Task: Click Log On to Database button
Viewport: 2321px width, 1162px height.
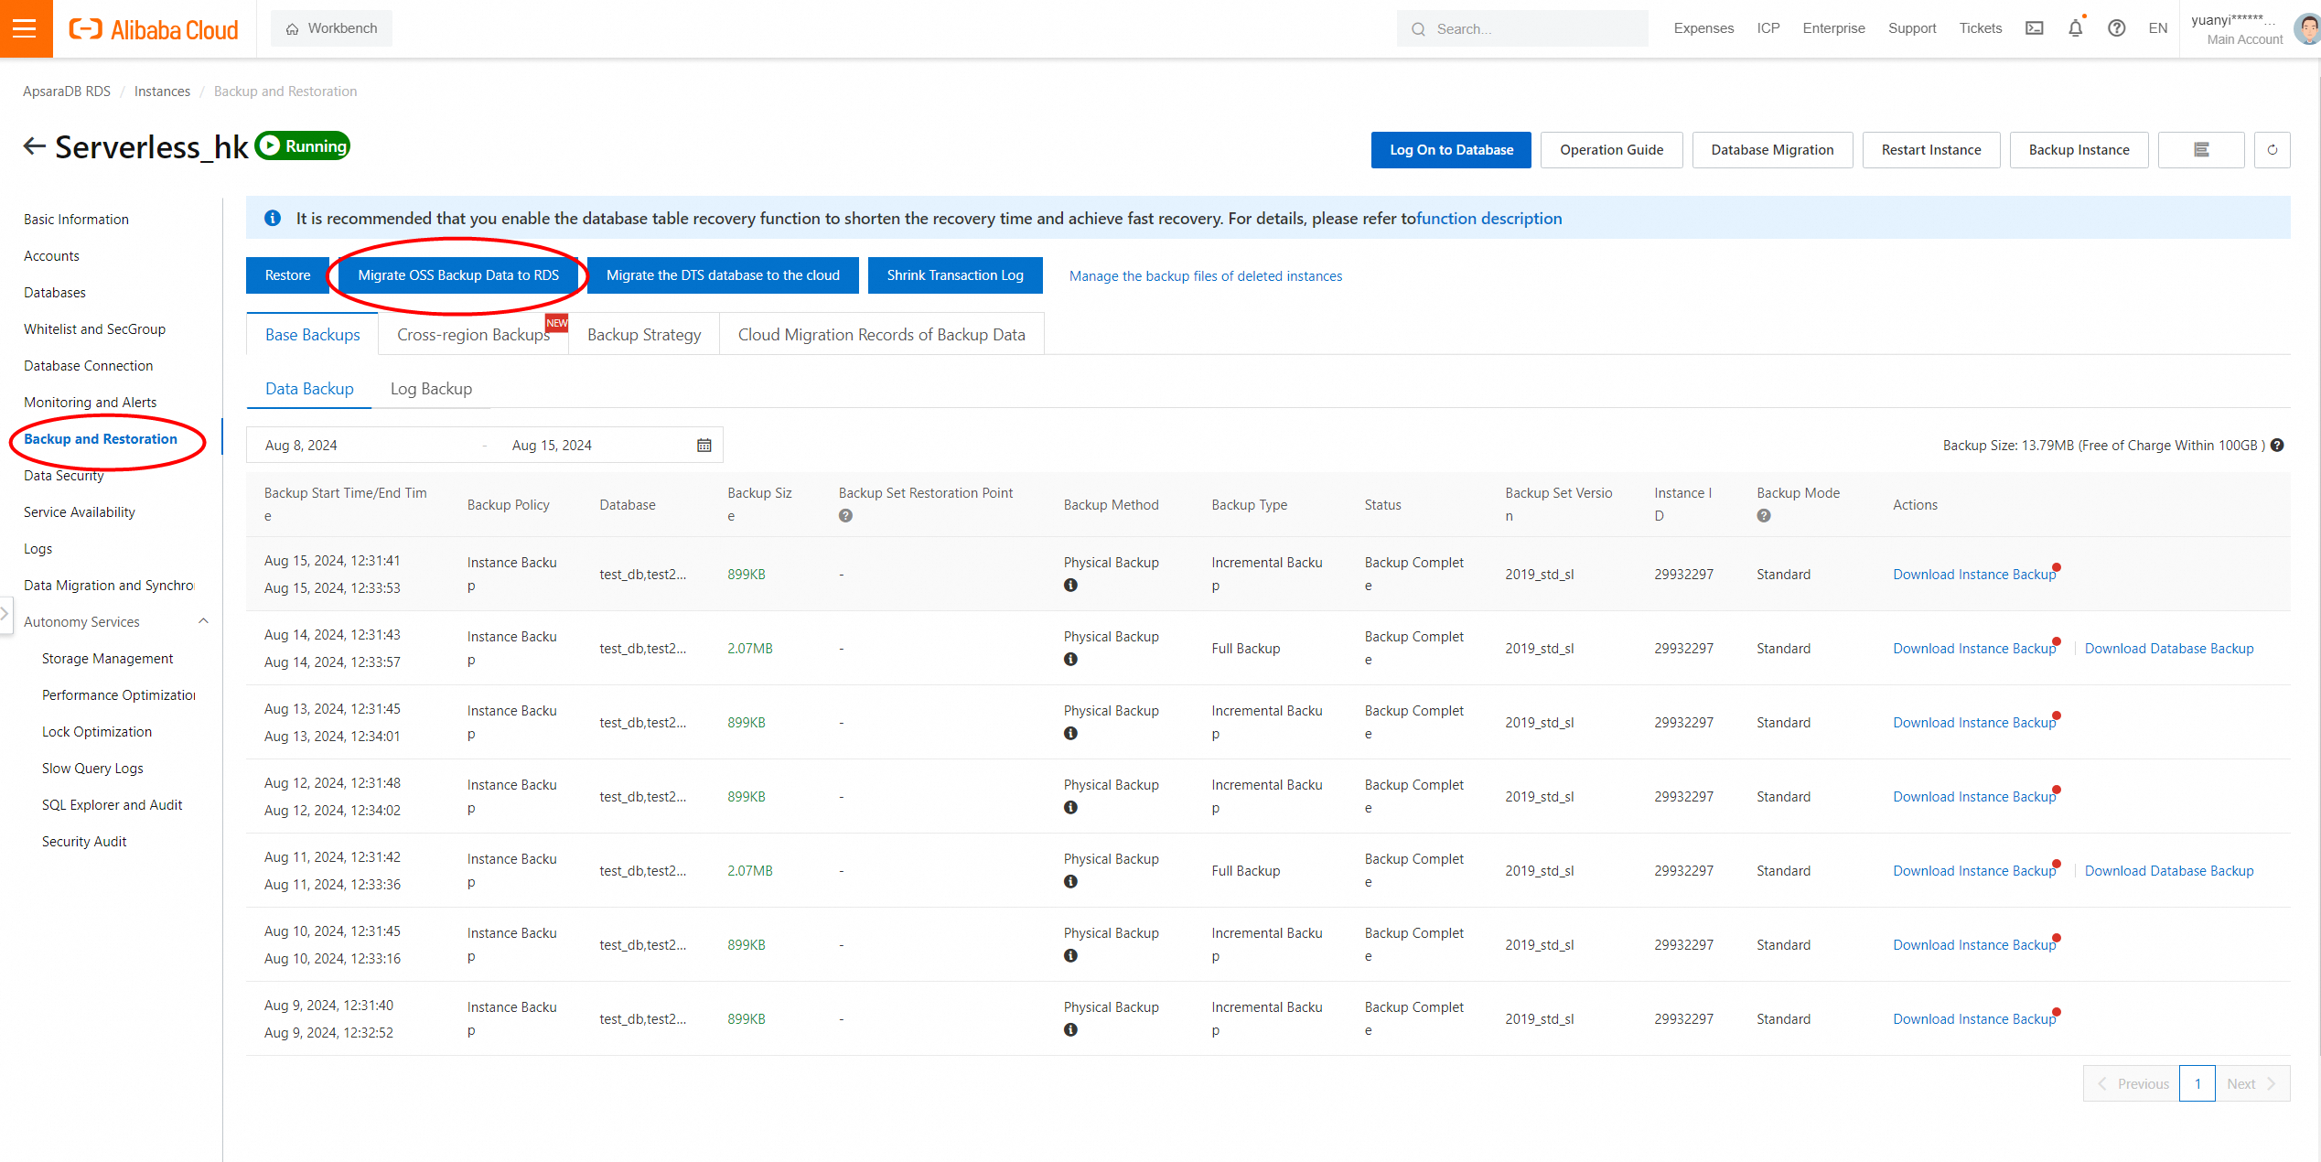Action: (1451, 150)
